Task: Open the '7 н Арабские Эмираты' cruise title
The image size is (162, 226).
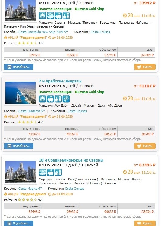Action: (x=60, y=81)
